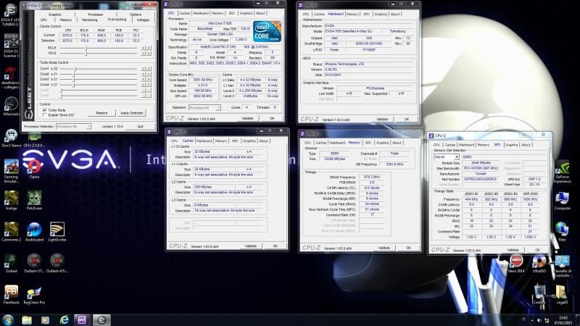Enable the 'Brink O/C' checkbox
The height and width of the screenshot is (326, 580).
(45, 114)
